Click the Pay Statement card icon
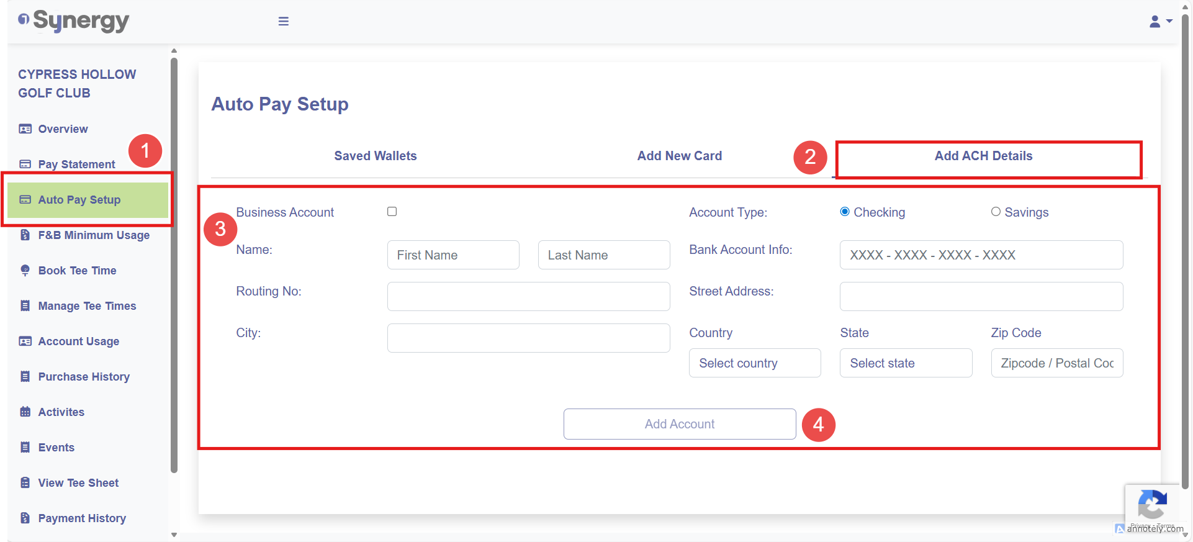This screenshot has height=542, width=1193. pyautogui.click(x=25, y=165)
